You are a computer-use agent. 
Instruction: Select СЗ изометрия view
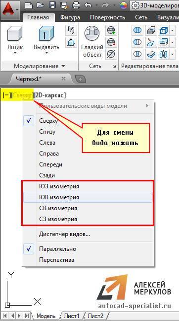88,219
